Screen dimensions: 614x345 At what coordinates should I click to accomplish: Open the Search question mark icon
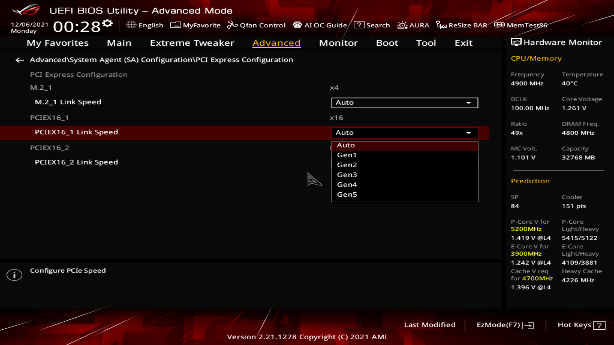point(359,25)
